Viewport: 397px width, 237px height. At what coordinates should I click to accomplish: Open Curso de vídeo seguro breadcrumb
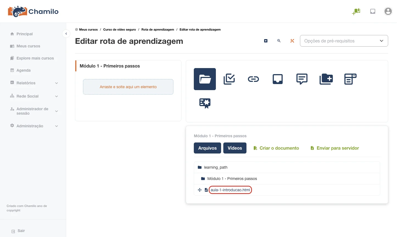coord(120,29)
